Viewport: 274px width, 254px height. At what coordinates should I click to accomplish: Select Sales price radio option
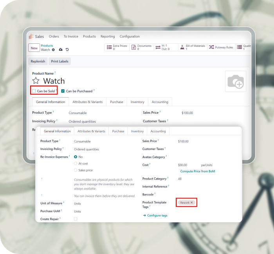[76, 170]
